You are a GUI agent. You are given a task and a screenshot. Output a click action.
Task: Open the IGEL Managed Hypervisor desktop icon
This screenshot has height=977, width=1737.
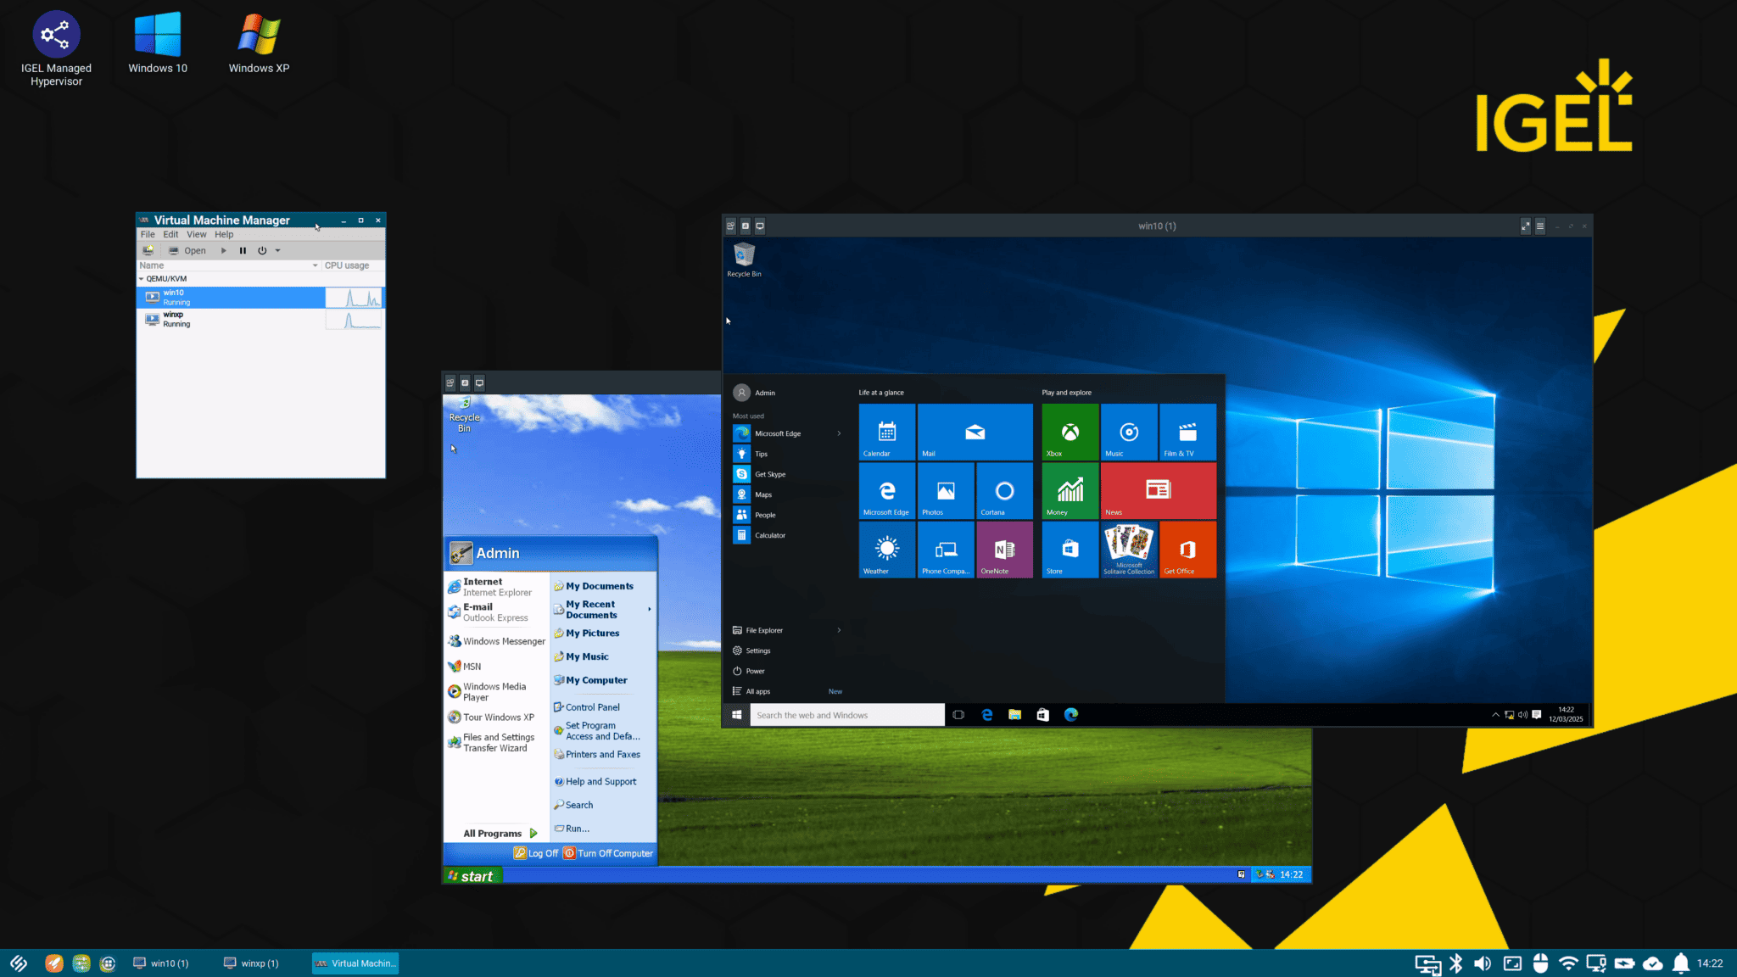(56, 48)
